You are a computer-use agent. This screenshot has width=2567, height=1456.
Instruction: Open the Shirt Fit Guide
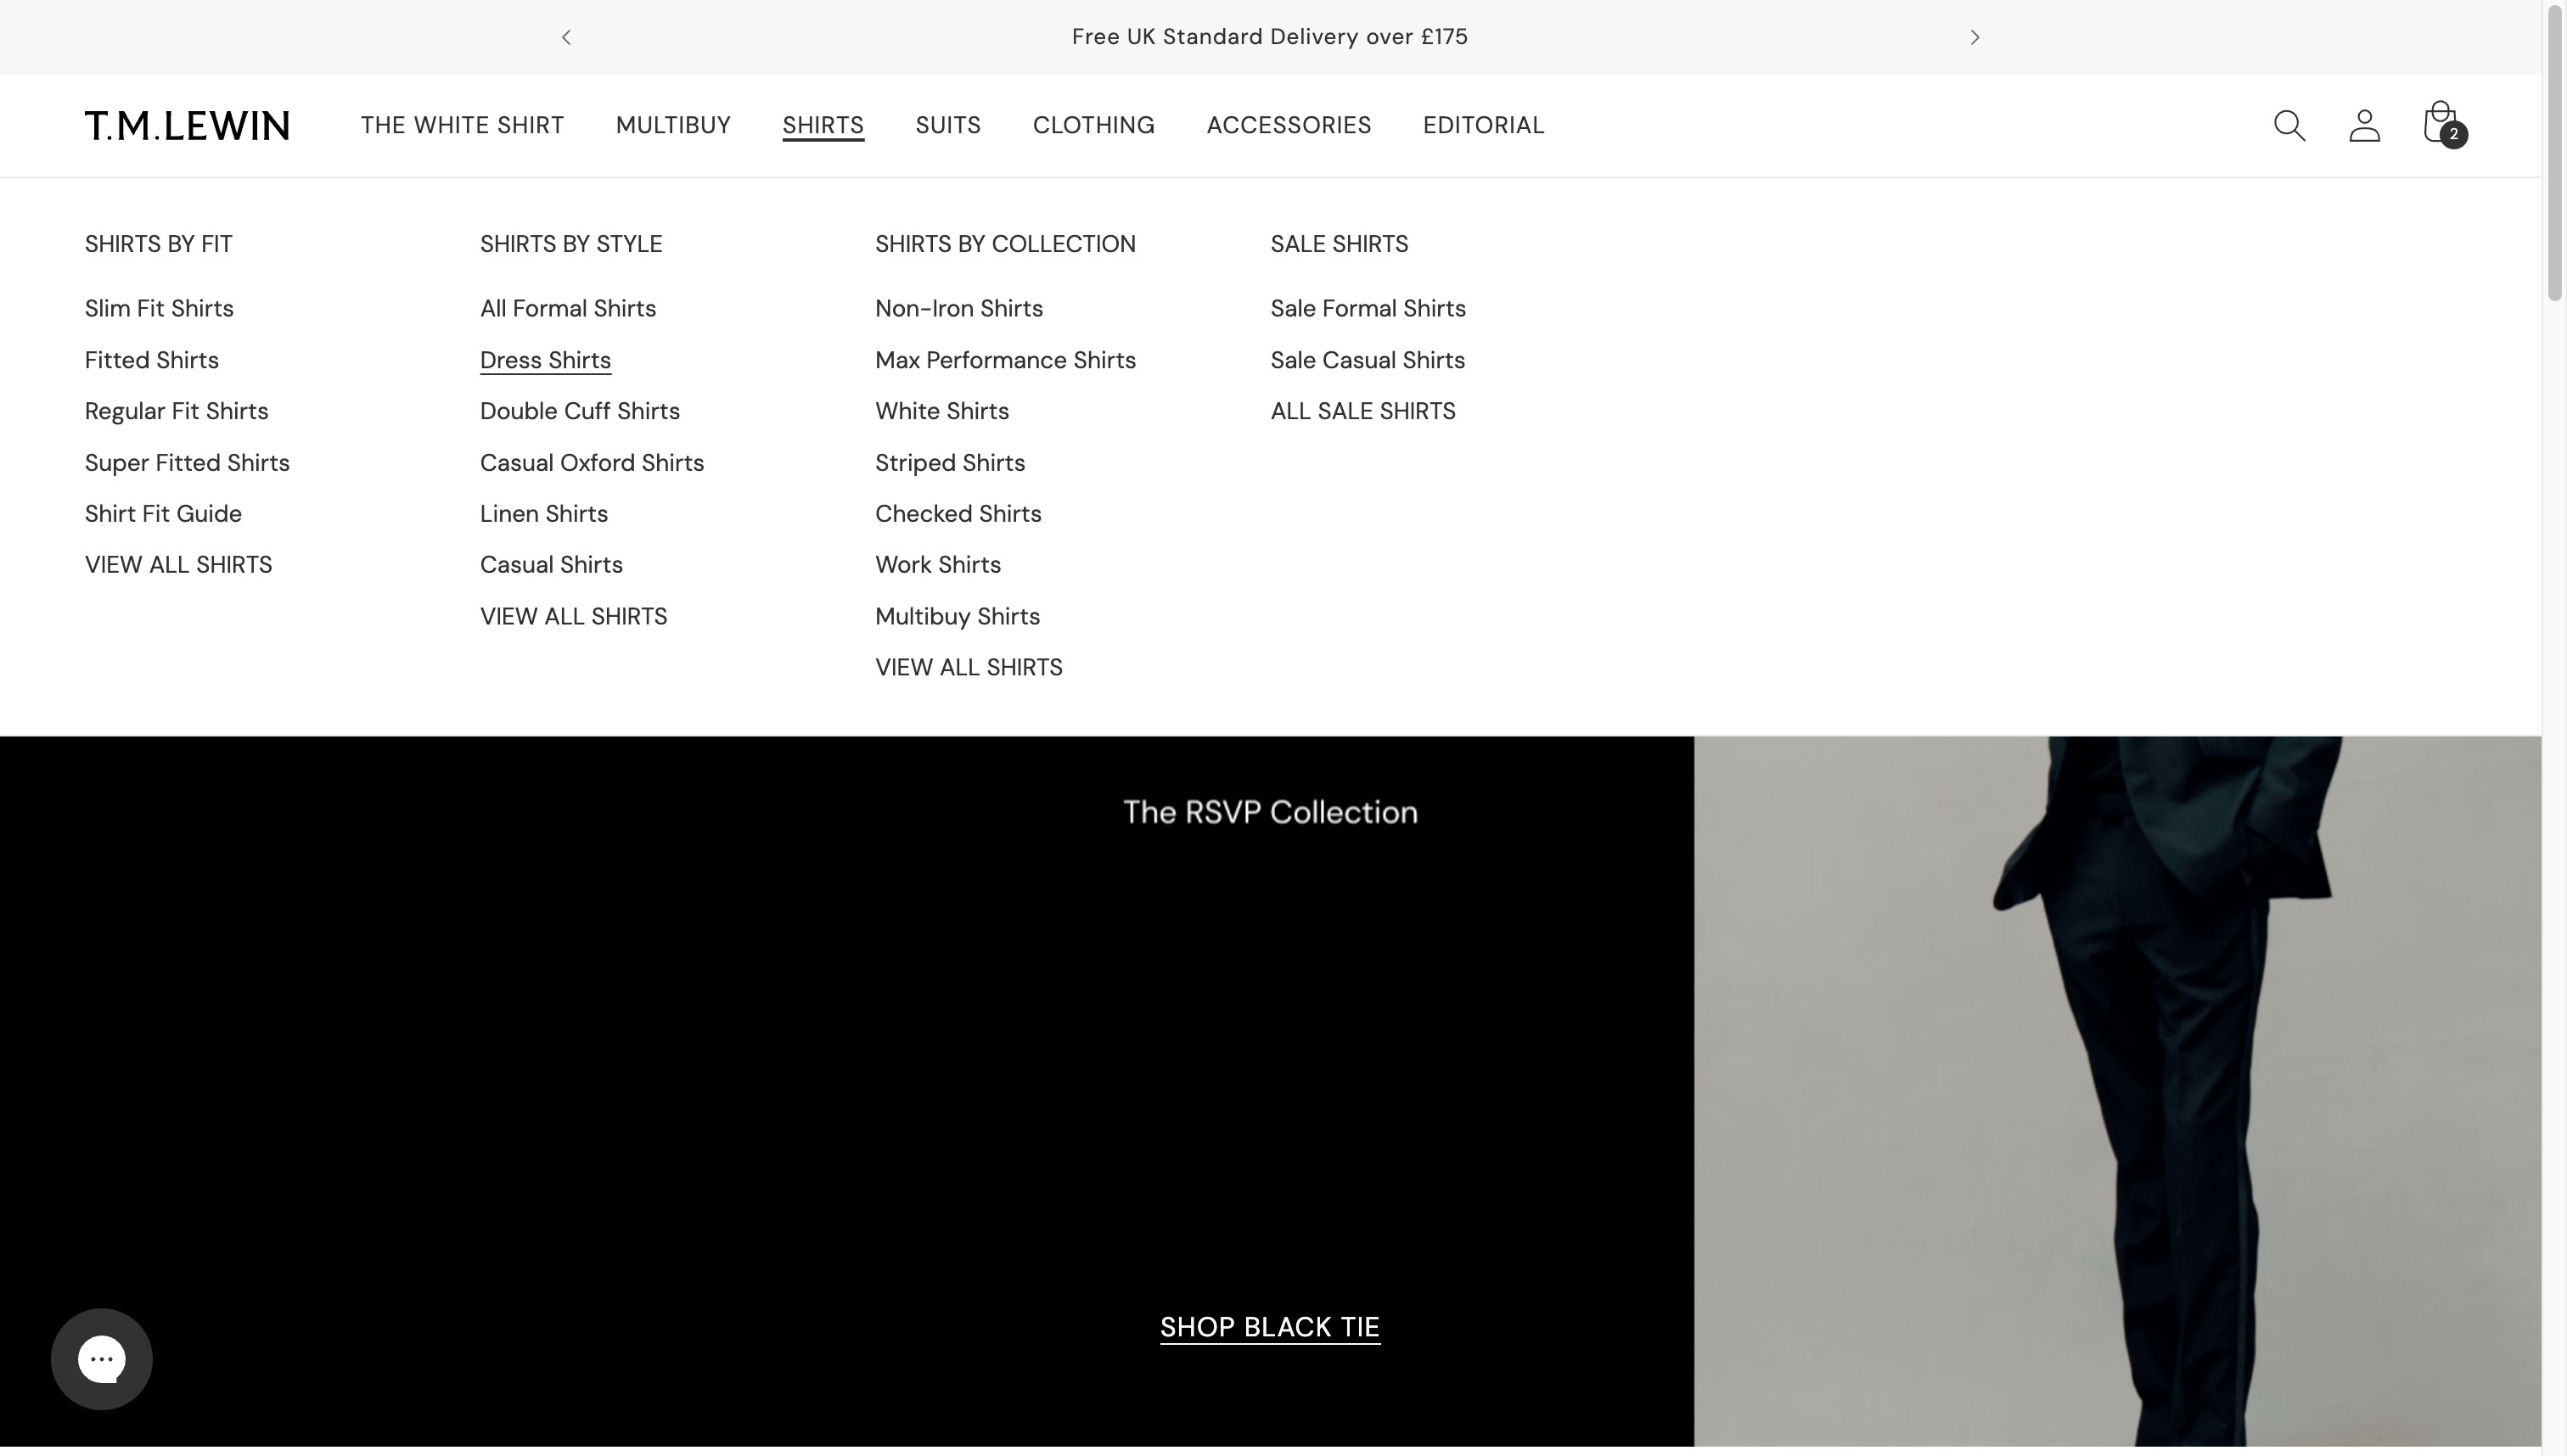[x=163, y=514]
